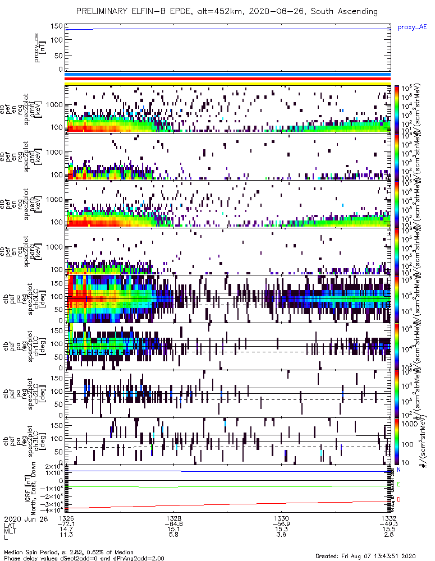Image resolution: width=435 pixels, height=561 pixels.
Task: Click the blue proxy_AE trace line
Action: 227,29
